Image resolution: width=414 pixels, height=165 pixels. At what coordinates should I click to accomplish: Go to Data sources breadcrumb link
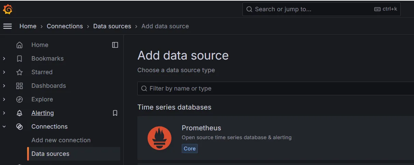(x=112, y=26)
